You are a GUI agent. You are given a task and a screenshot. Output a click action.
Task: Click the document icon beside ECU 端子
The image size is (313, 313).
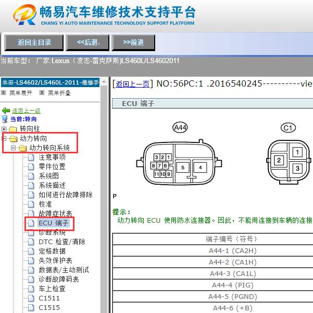pos(31,223)
